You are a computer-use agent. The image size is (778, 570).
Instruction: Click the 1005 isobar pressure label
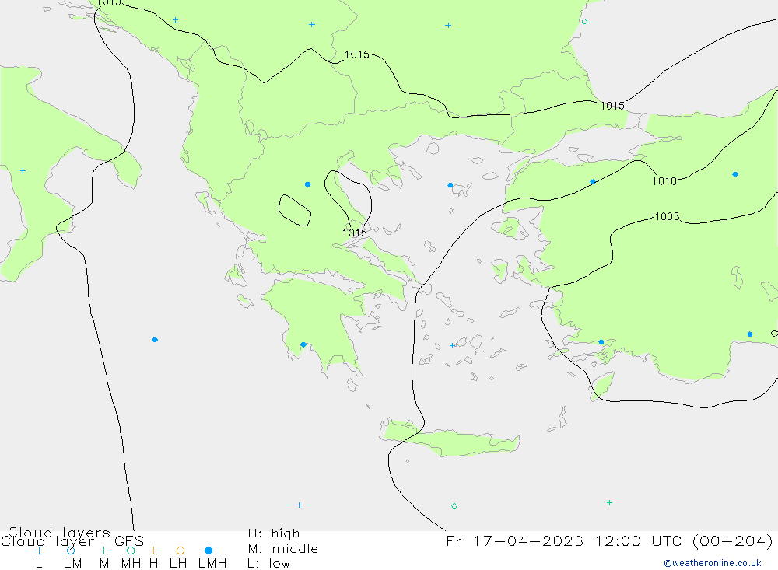(x=667, y=216)
